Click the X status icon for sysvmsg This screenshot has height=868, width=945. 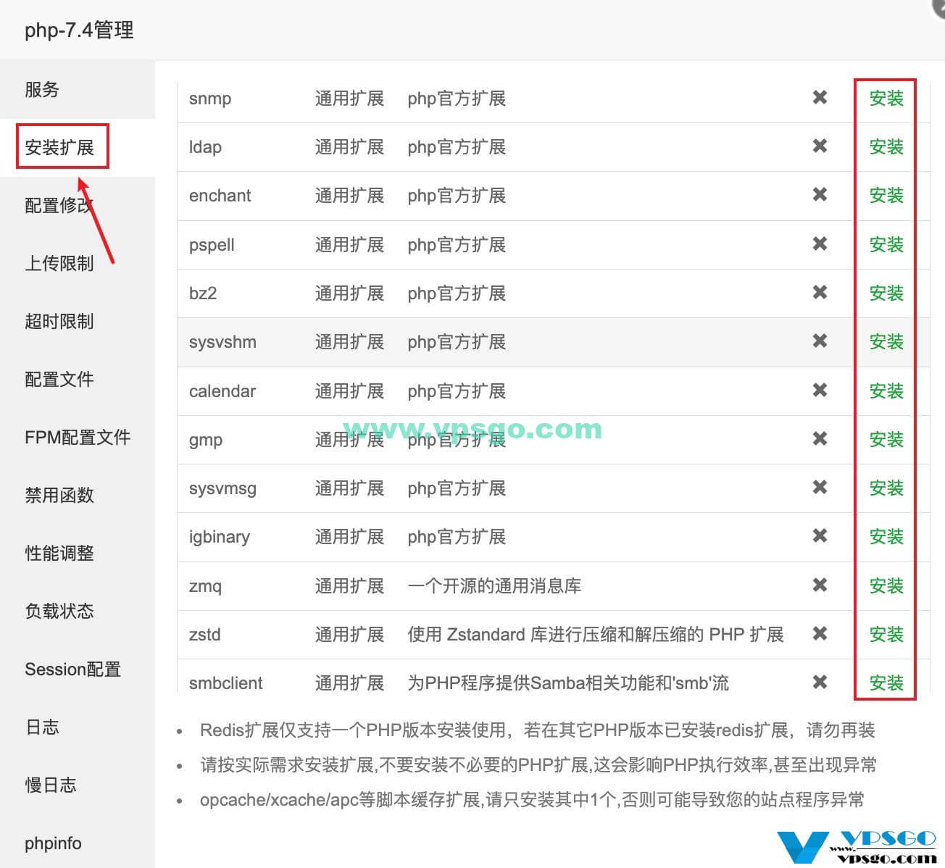click(x=820, y=487)
